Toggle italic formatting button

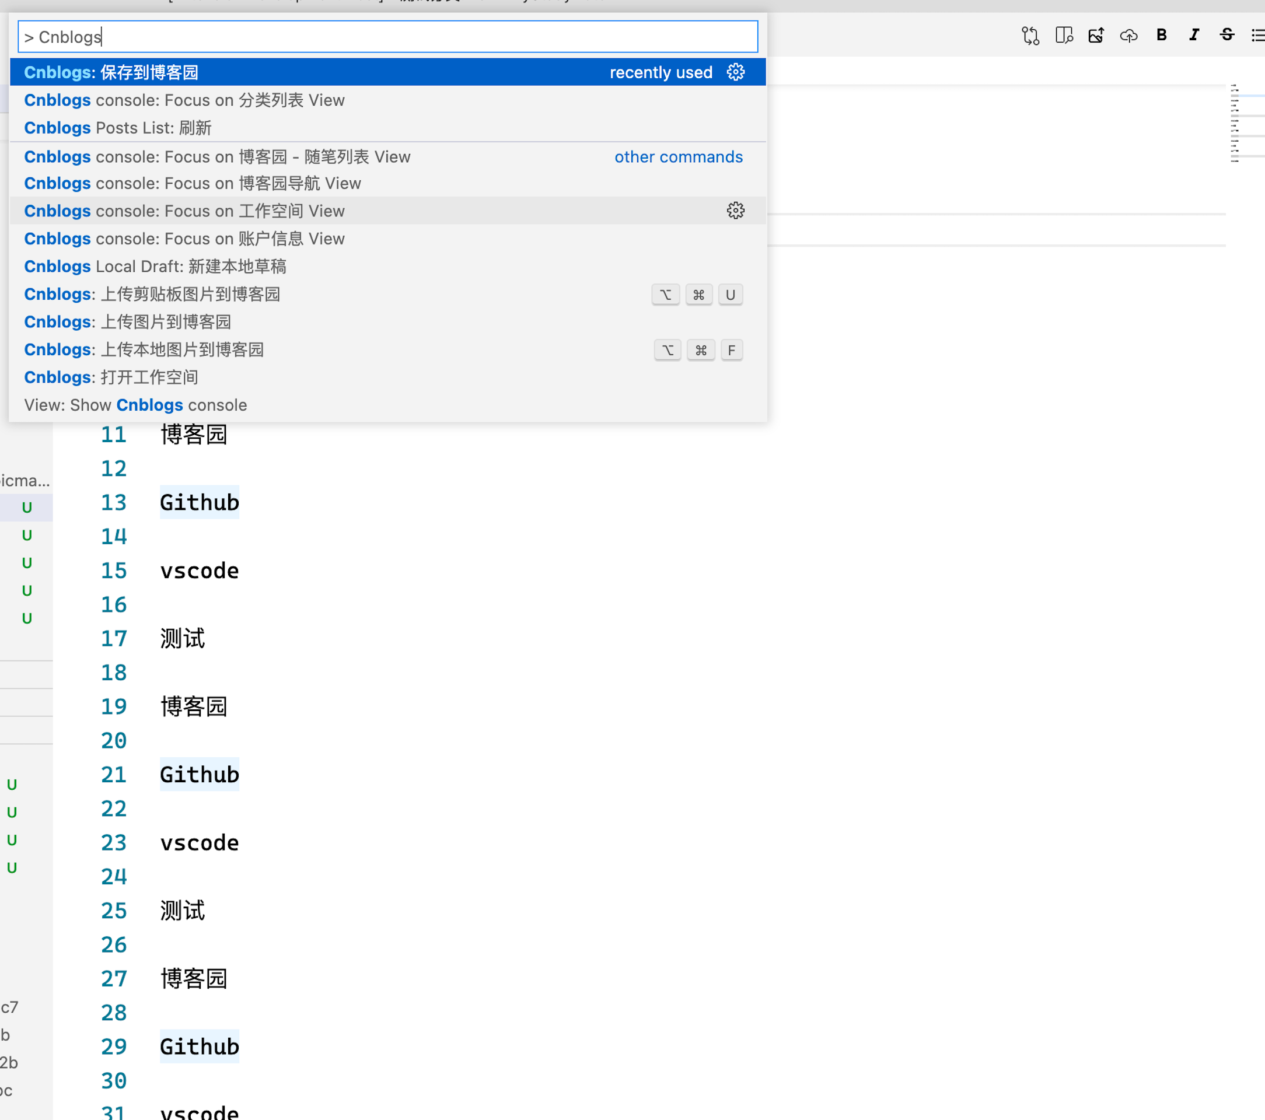1194,35
